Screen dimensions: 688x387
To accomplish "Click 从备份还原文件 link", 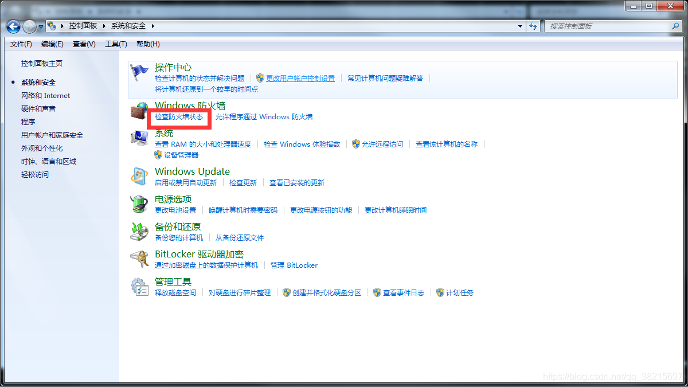I will point(240,238).
